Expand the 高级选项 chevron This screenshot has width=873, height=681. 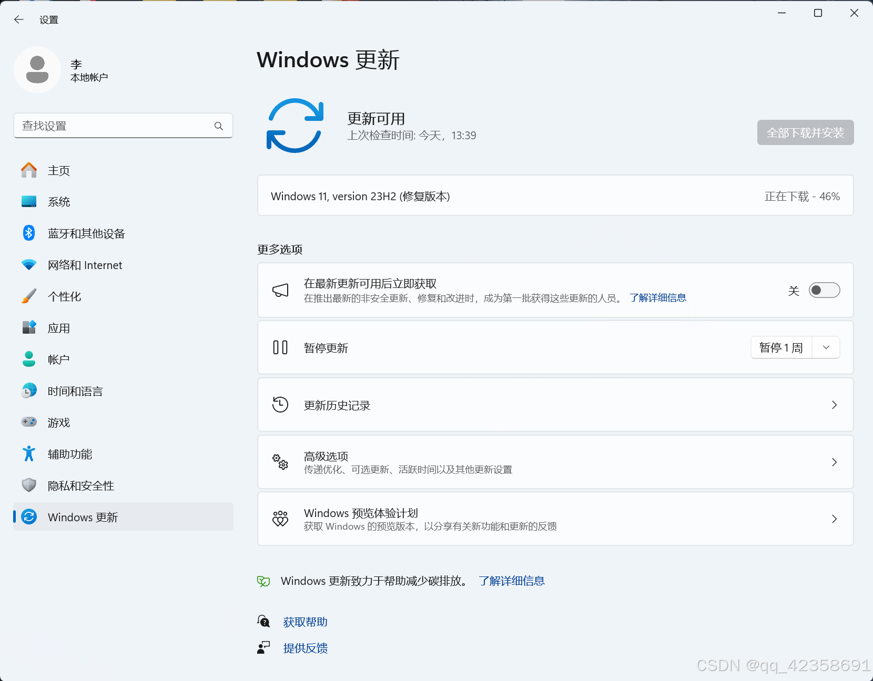834,462
